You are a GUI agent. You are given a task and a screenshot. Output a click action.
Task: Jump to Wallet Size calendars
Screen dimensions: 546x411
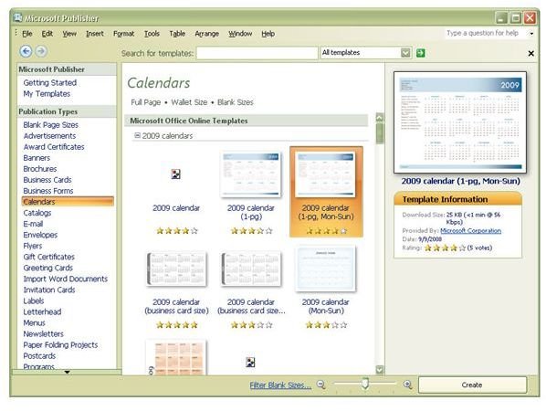(x=189, y=102)
